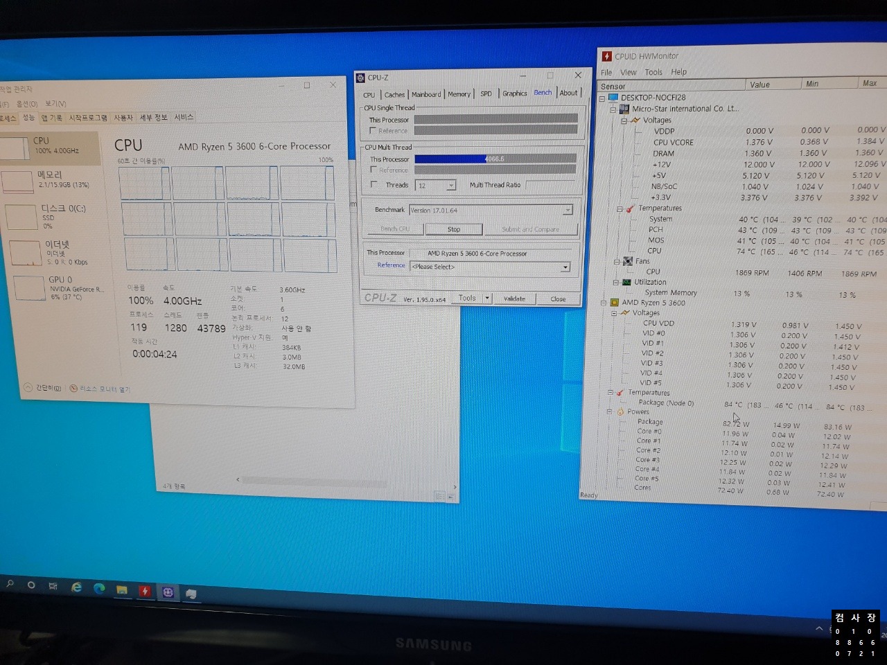Click motherboard Temperatures thermometer icon
The height and width of the screenshot is (665, 887).
point(630,209)
